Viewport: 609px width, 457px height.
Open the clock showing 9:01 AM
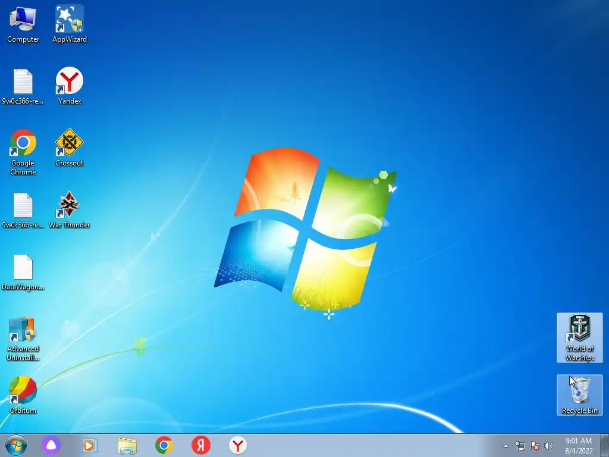[x=579, y=446]
